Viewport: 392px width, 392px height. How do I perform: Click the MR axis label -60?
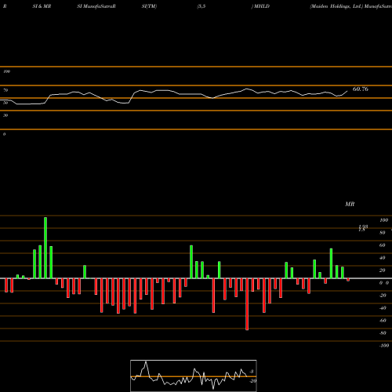383,321
